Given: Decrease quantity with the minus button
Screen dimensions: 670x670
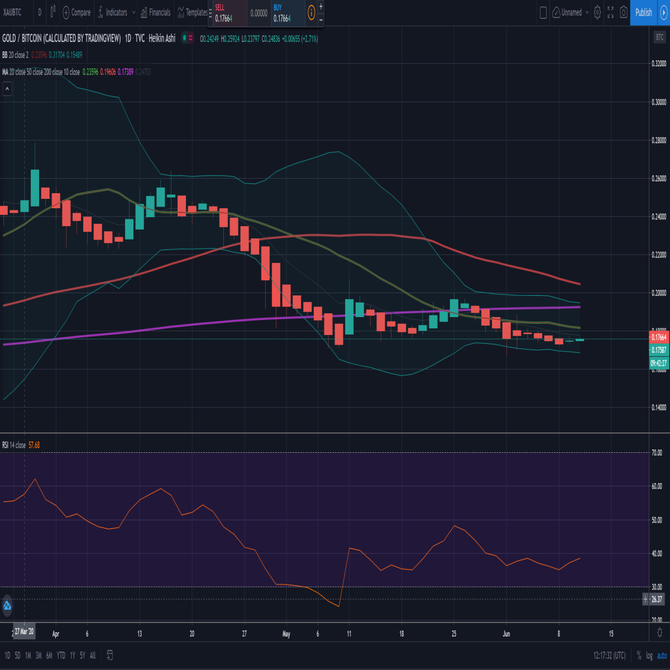Looking at the screenshot, I should tap(321, 20).
